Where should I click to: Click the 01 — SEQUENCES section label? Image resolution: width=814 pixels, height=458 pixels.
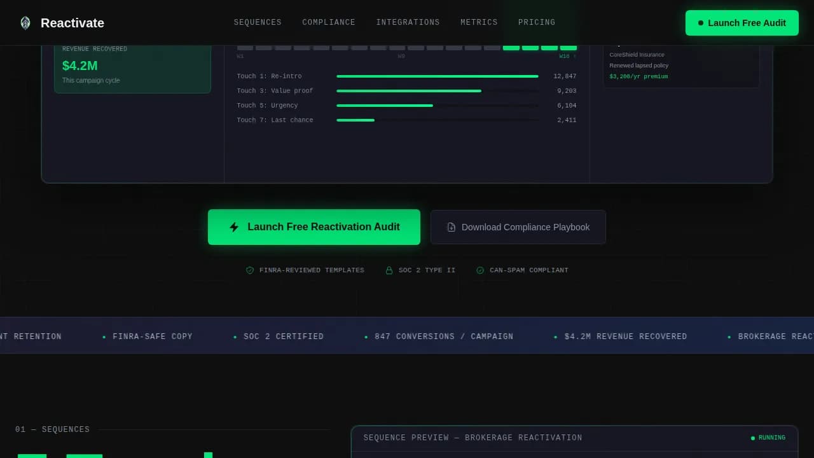click(x=52, y=430)
